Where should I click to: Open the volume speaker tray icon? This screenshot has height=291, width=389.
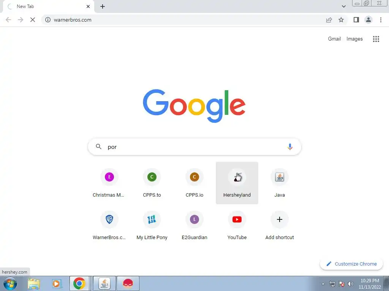point(351,284)
